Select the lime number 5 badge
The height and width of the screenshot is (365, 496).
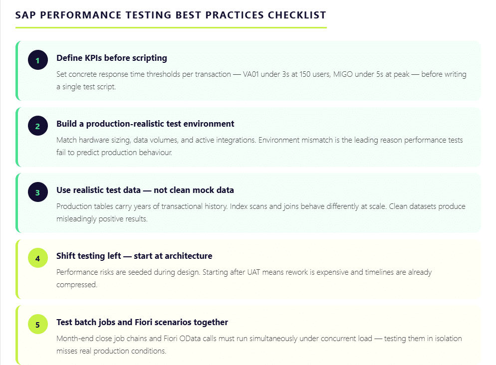pyautogui.click(x=37, y=325)
